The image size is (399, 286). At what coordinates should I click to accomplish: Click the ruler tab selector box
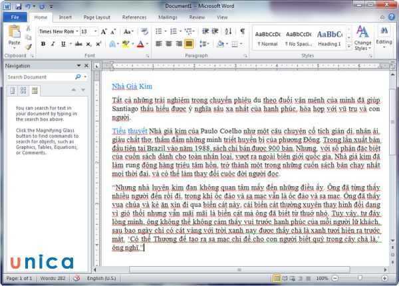(x=96, y=66)
